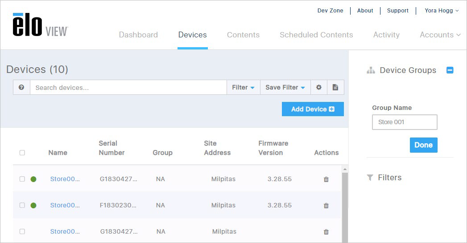The height and width of the screenshot is (243, 467).
Task: Click the Search devices input field
Action: (128, 87)
